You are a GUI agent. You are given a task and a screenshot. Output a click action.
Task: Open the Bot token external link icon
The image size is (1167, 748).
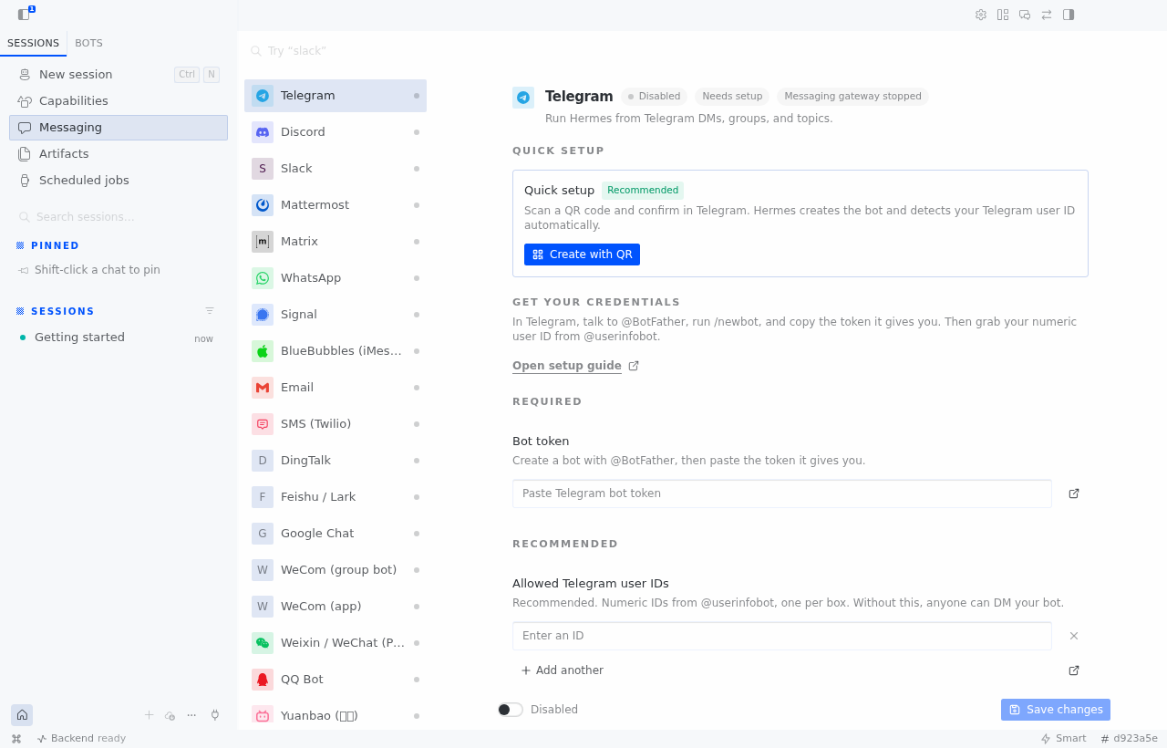(1074, 493)
